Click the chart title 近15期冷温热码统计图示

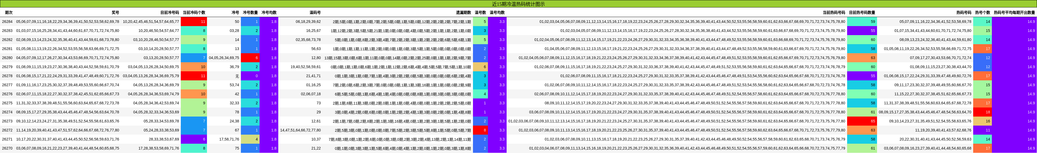click(x=518, y=4)
